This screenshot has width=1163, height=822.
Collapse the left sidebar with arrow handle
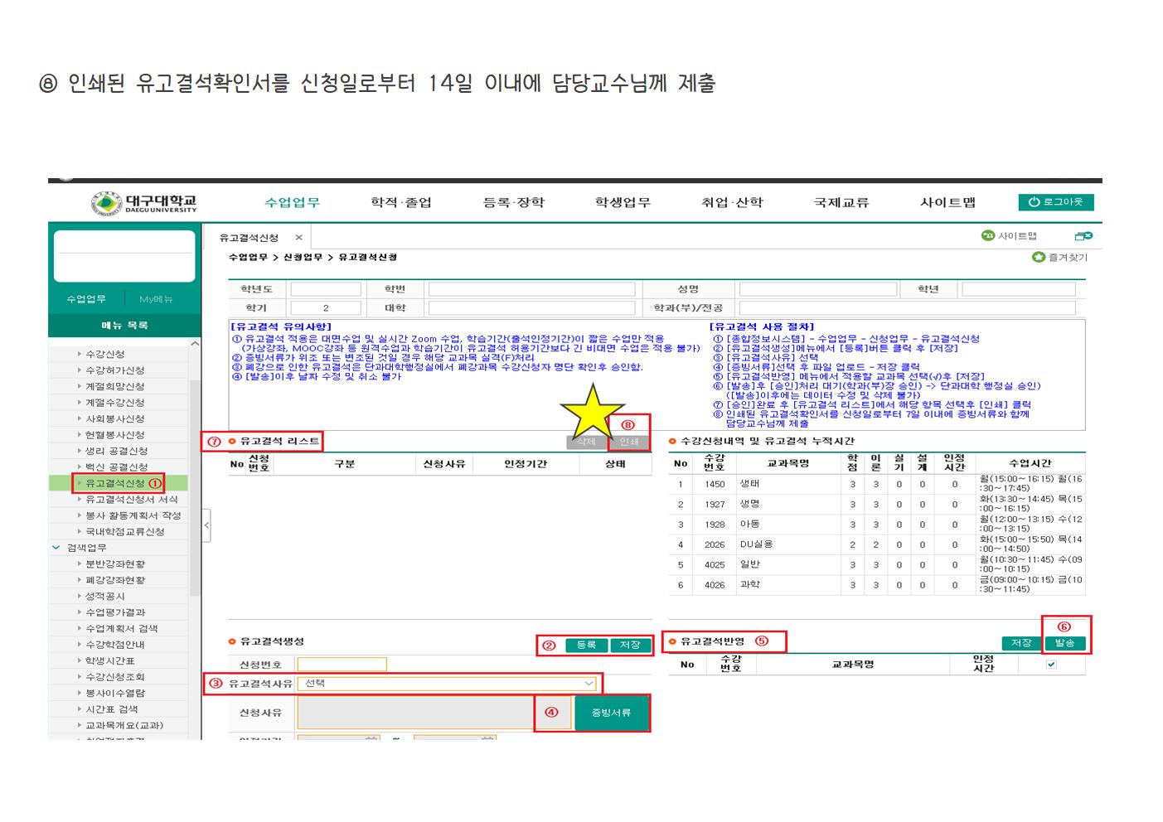click(x=206, y=525)
